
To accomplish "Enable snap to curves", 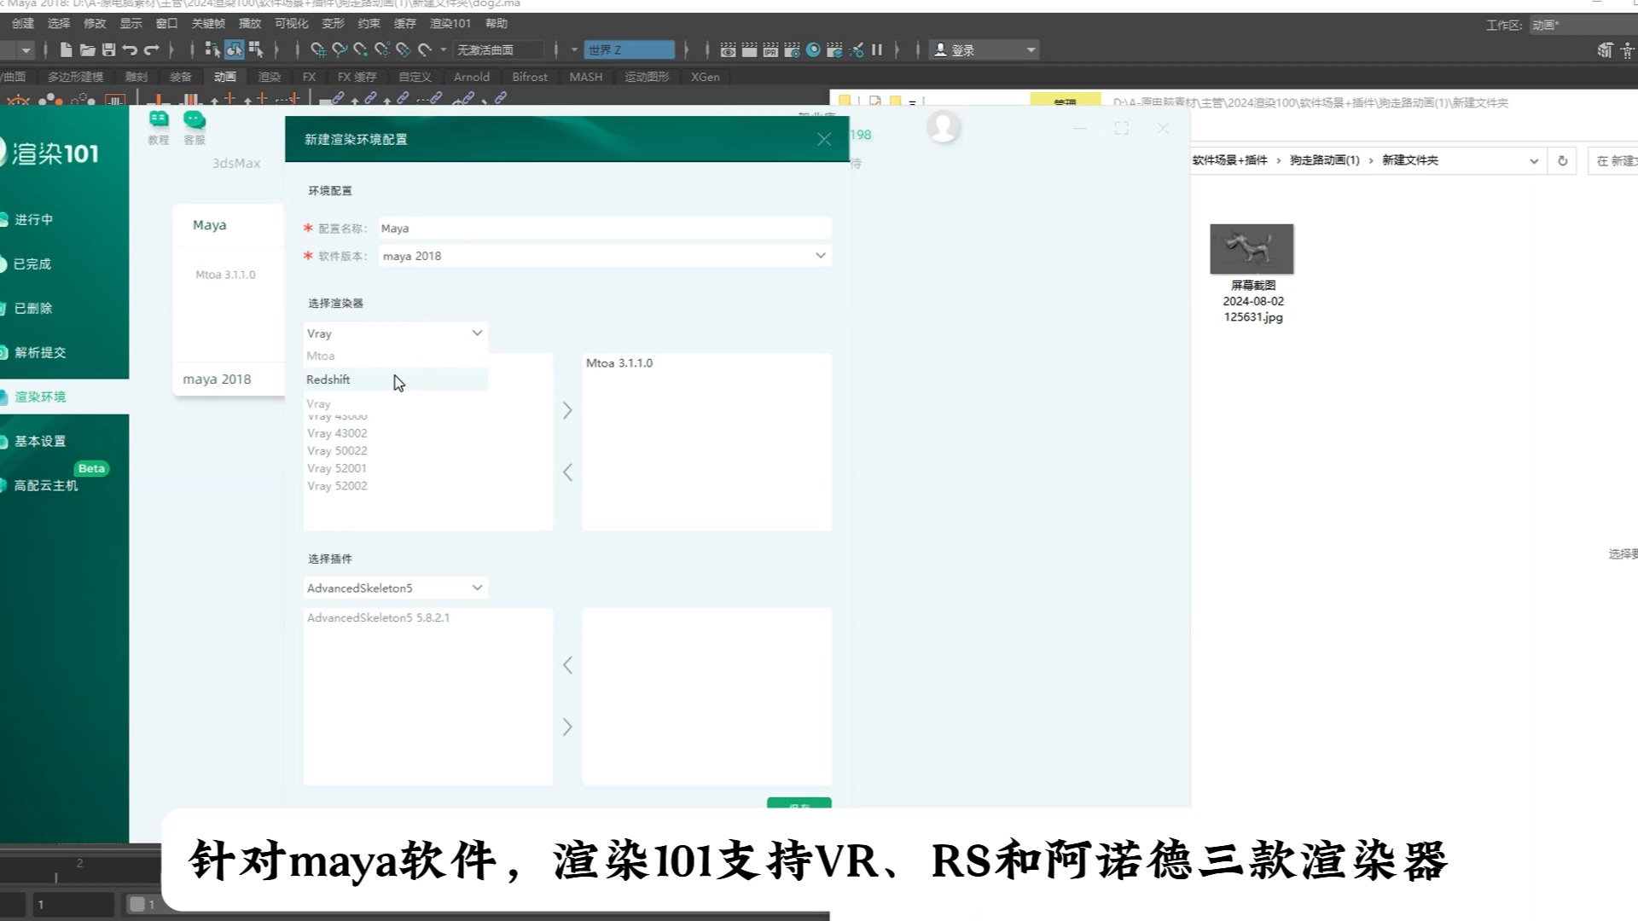I will [340, 50].
